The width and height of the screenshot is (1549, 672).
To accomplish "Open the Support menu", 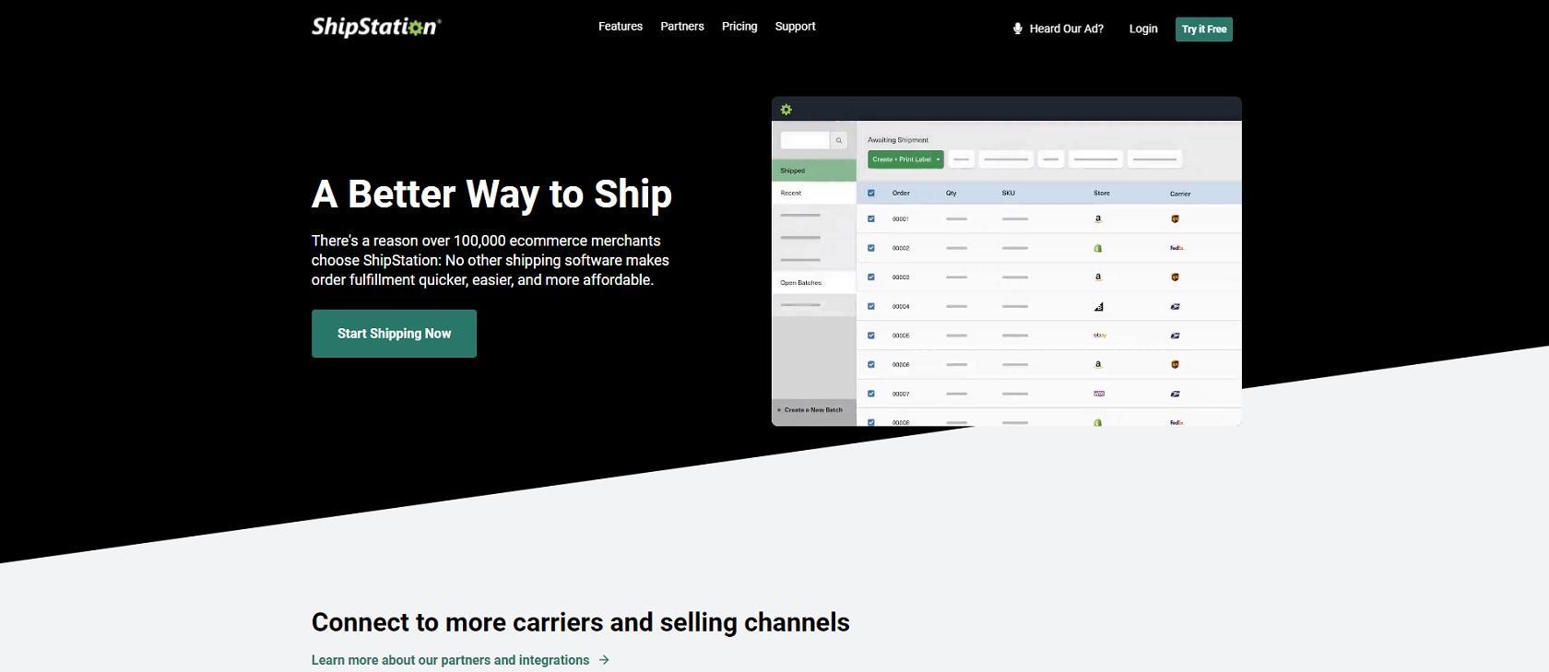I will 796,27.
